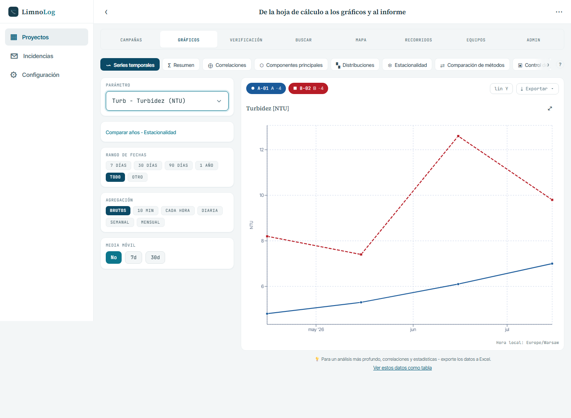
Task: Enable the 7d moving average
Action: pyautogui.click(x=133, y=257)
